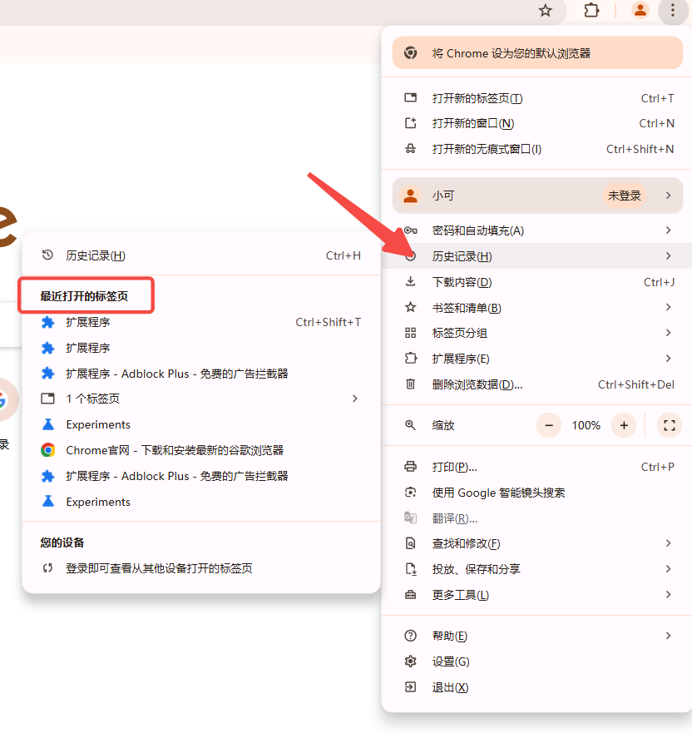Screen dimensions: 692x748
Task: Choose 打开新的无痕式窗口(I) entry
Action: tap(537, 149)
